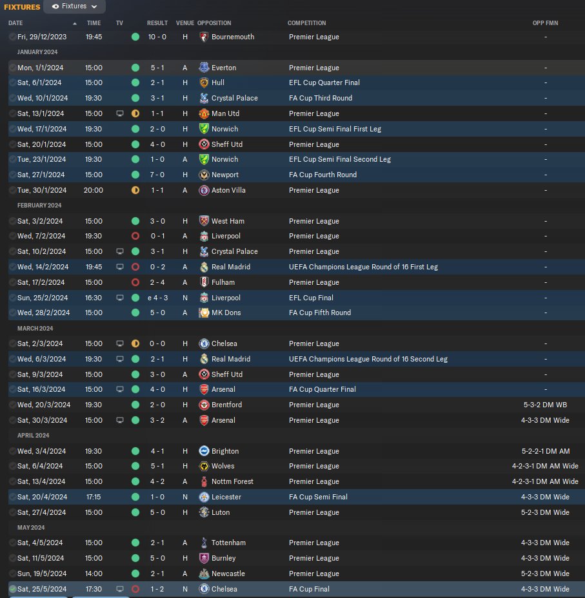The width and height of the screenshot is (585, 598).
Task: Click TV icon on FA Cup Final row
Action: (x=120, y=589)
